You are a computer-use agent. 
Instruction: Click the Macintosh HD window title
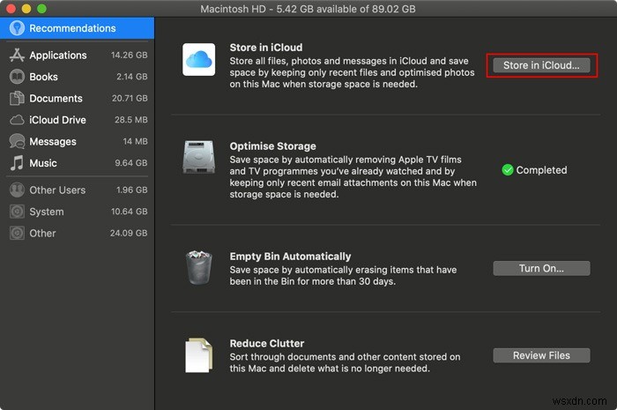[x=308, y=9]
